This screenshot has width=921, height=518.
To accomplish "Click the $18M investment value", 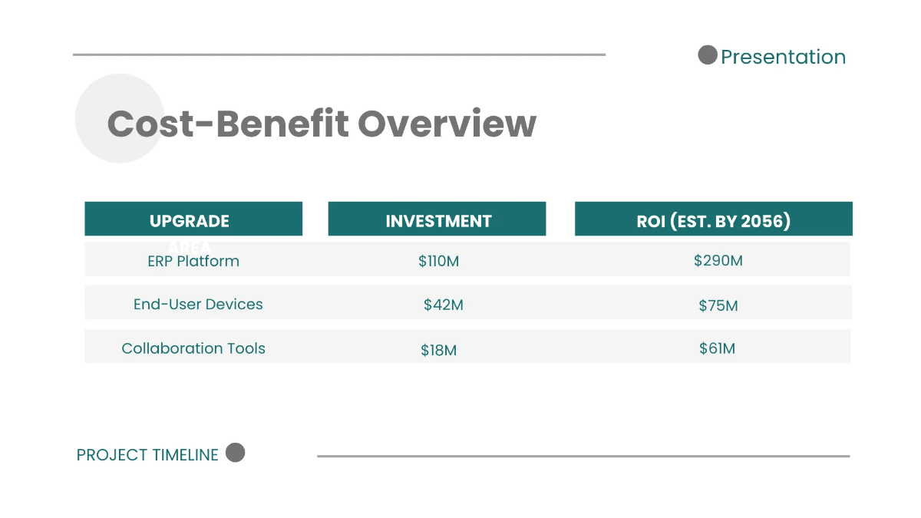I will pos(438,350).
